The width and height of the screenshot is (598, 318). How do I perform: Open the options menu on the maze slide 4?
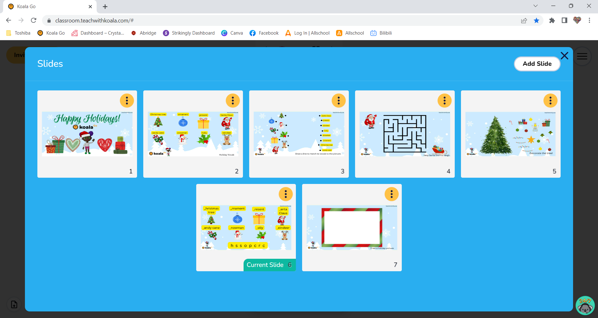click(x=444, y=100)
